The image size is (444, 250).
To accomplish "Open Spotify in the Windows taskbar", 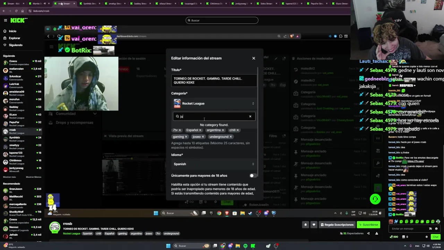I will click(245, 246).
